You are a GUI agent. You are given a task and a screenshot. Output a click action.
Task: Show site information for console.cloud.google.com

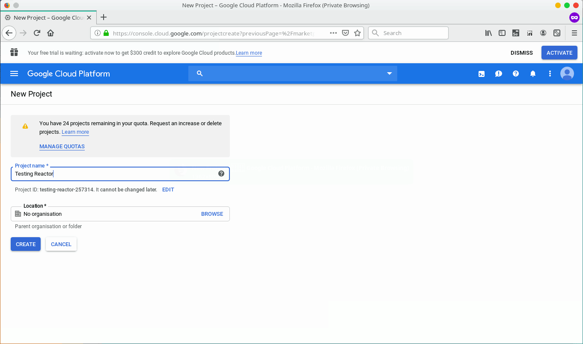coord(97,33)
